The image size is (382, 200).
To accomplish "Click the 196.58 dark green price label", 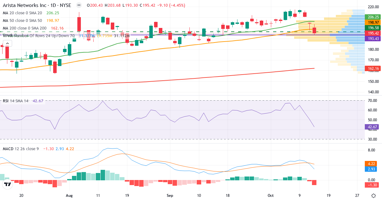I will coord(373,28).
